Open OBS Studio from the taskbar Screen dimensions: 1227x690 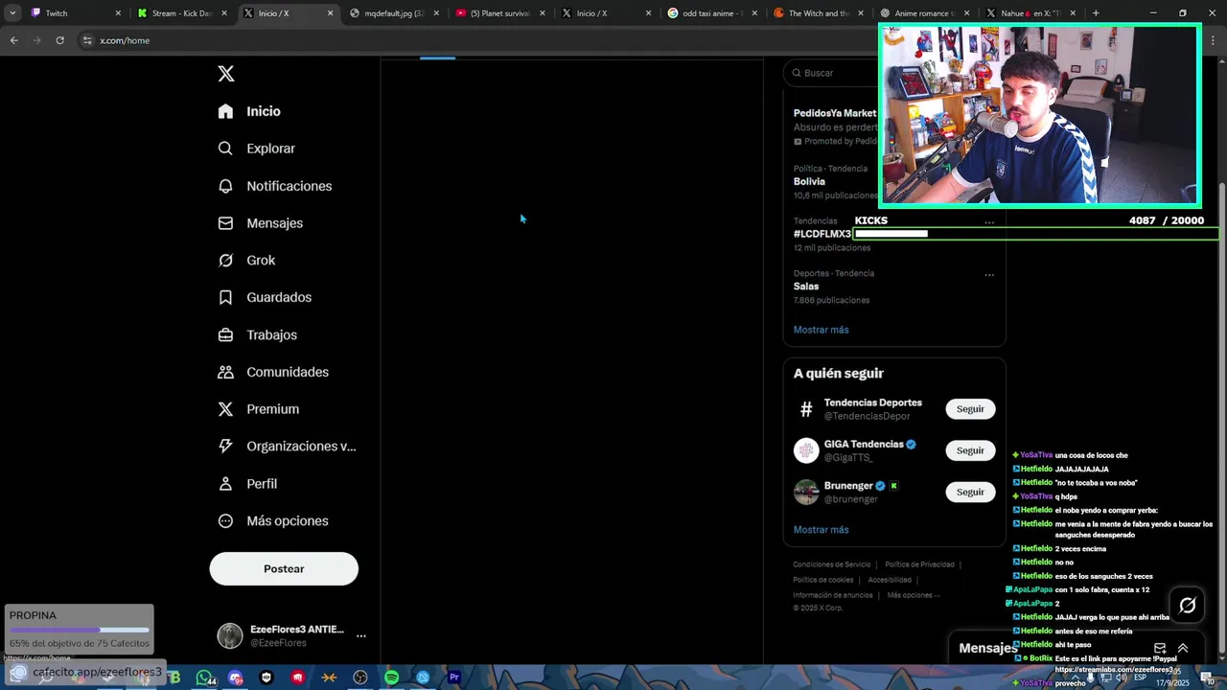pos(360,678)
